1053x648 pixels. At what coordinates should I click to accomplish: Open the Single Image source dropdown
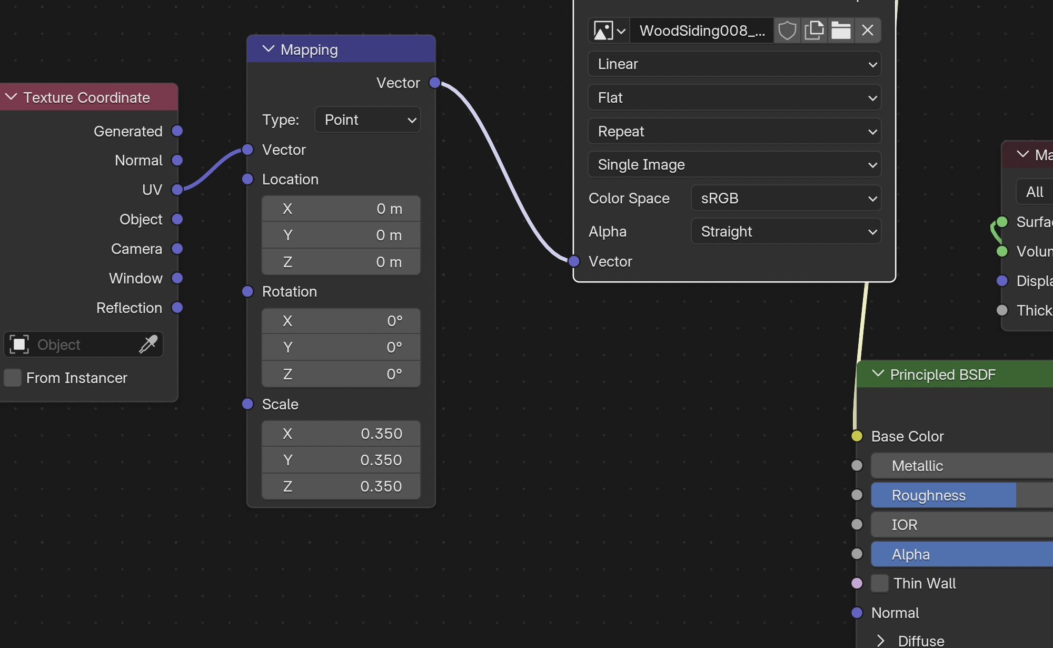click(734, 165)
